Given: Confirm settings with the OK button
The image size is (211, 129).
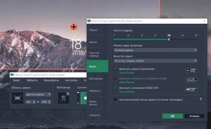Looking at the screenshot, I should pos(172,116).
